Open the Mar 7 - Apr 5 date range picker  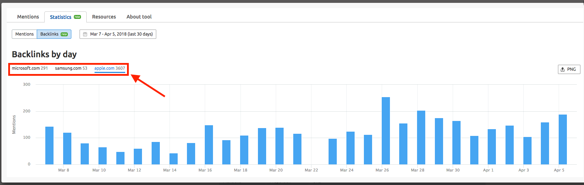click(118, 34)
